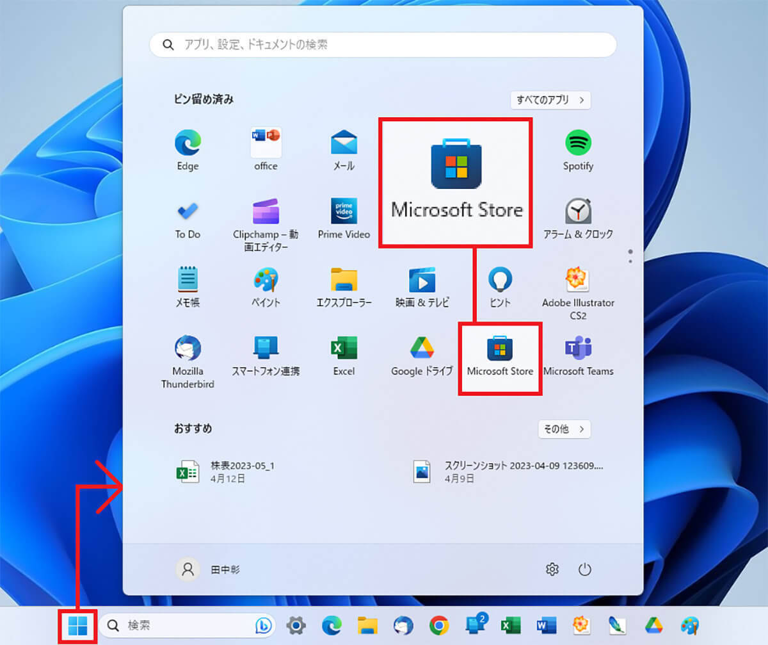Launch Spotify from pinned apps
768x645 pixels.
pyautogui.click(x=578, y=149)
